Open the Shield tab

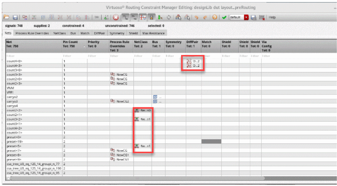pos(133,33)
